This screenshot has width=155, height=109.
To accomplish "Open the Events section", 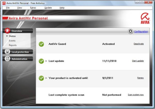I will (x=12, y=41).
